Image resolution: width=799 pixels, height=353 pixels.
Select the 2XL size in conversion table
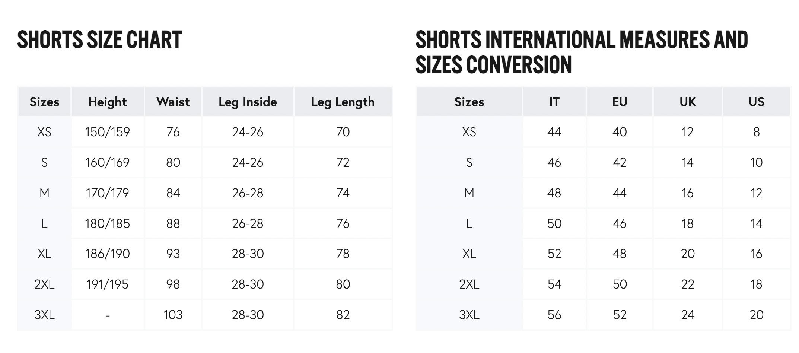[469, 284]
